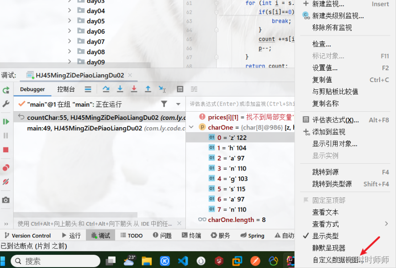
Task: Select main:49 stack frame
Action: [100, 128]
